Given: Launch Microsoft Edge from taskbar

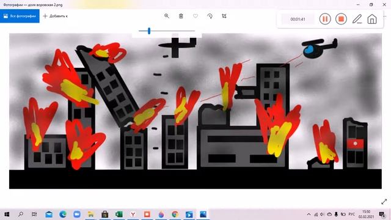Looking at the screenshot, I should tap(63, 215).
